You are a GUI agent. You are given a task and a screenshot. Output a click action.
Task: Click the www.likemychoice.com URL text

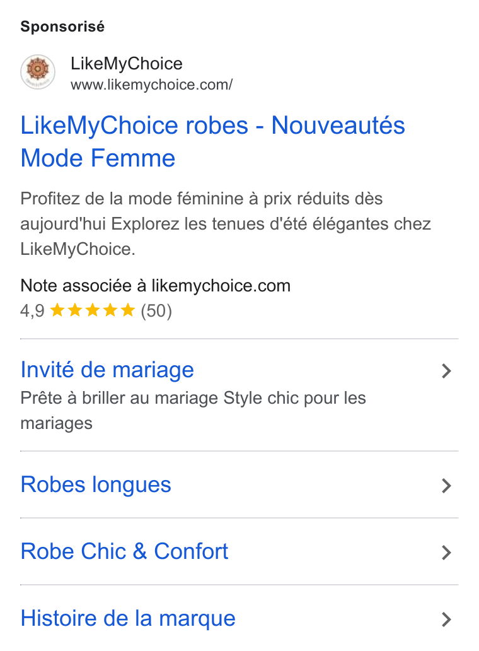(x=152, y=85)
